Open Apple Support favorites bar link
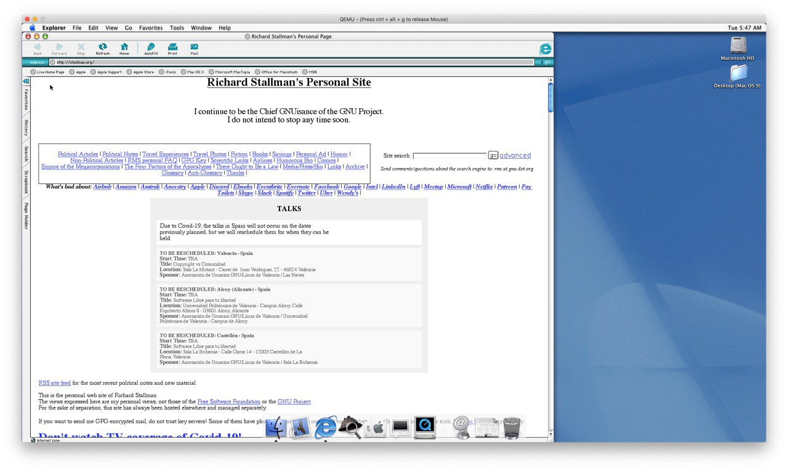Image resolution: width=788 pixels, height=471 pixels. [107, 72]
